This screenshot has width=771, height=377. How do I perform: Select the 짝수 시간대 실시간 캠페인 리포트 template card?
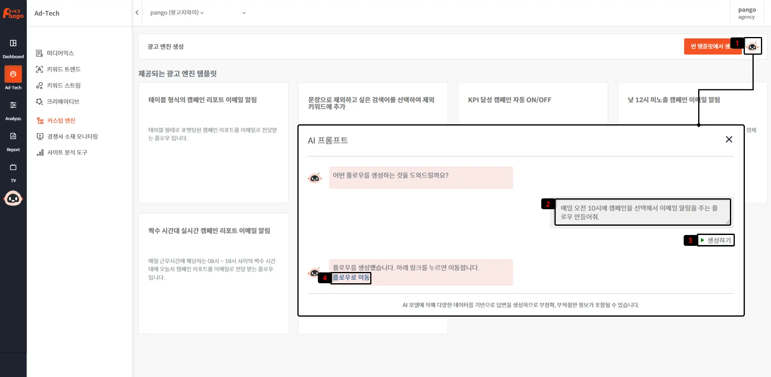click(213, 273)
